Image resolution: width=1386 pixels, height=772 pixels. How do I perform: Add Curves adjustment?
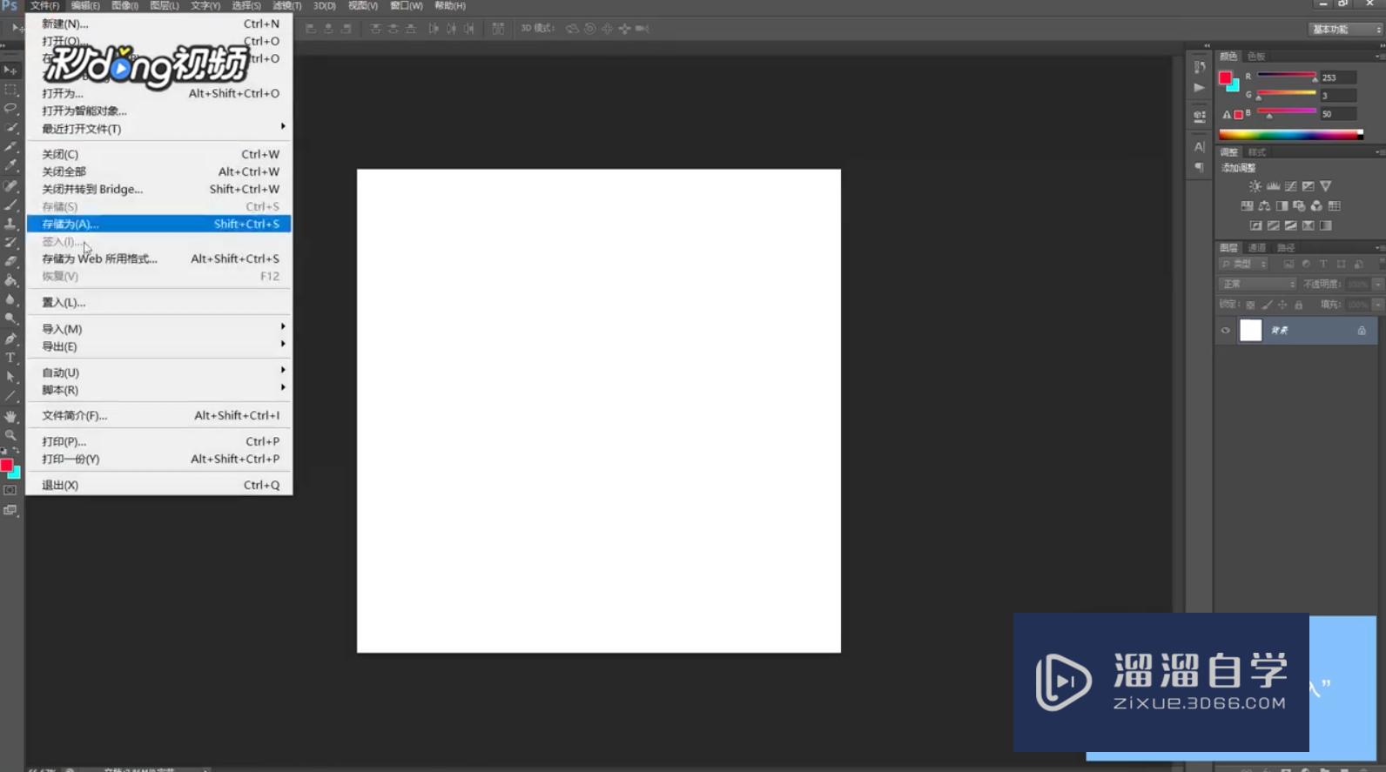pos(1290,186)
